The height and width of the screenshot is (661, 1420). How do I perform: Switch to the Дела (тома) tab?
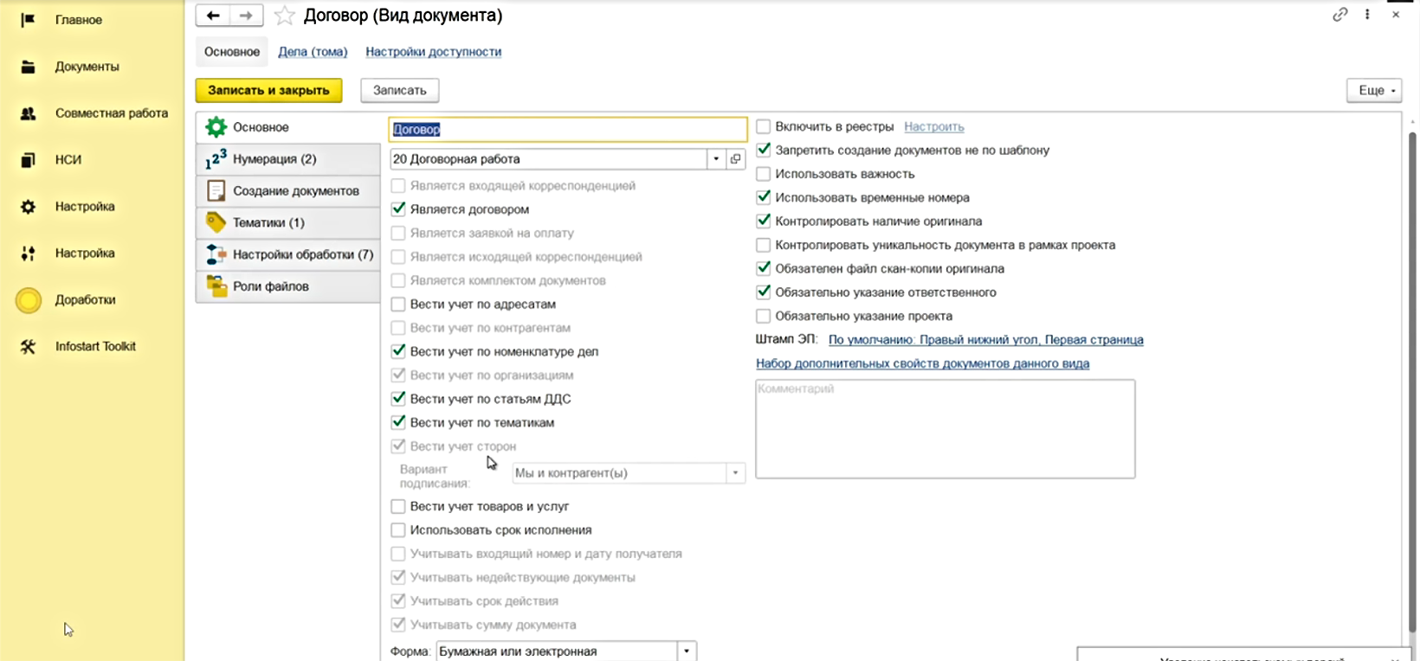(313, 52)
